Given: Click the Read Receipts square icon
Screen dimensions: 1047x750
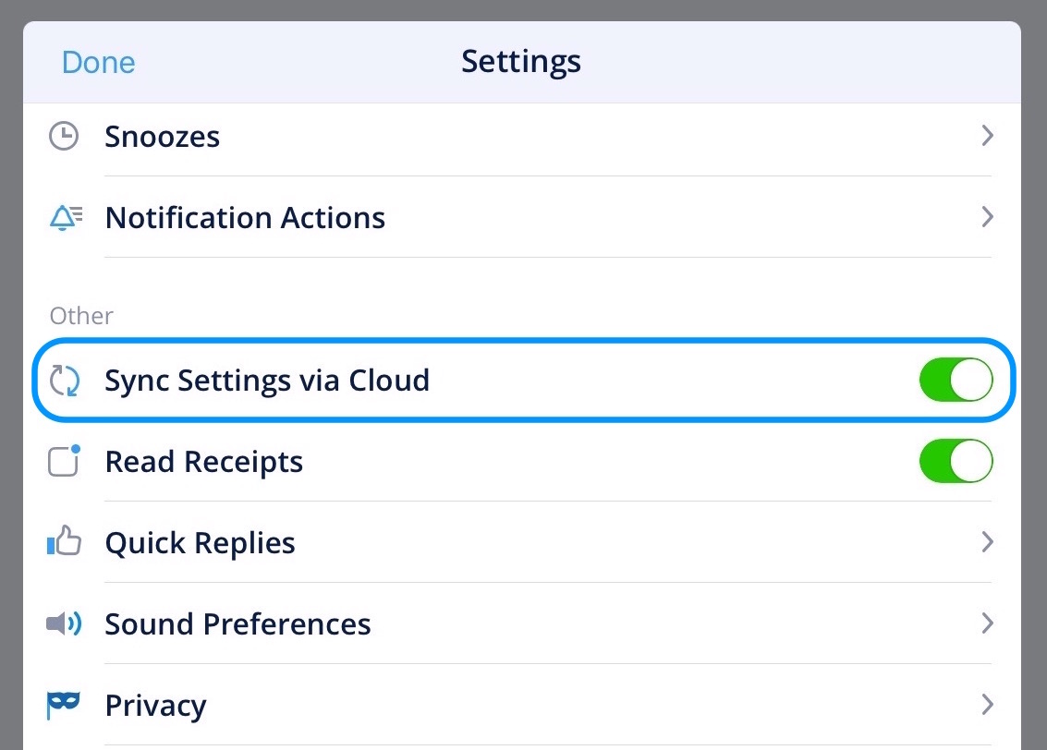Looking at the screenshot, I should [x=65, y=461].
